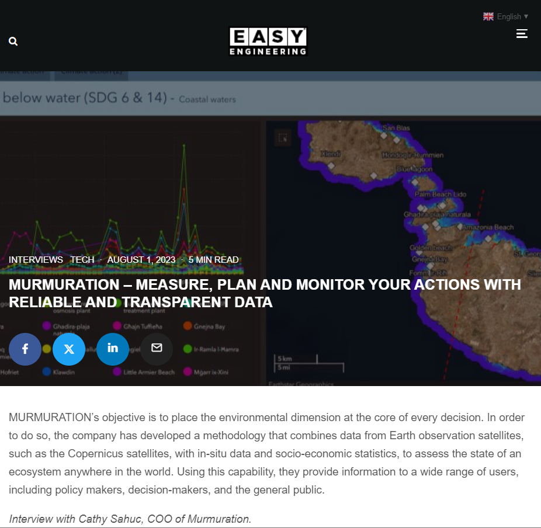541x528 pixels.
Task: Click the paragraph beginning 'MURMURATION's objective'
Action: 266,453
